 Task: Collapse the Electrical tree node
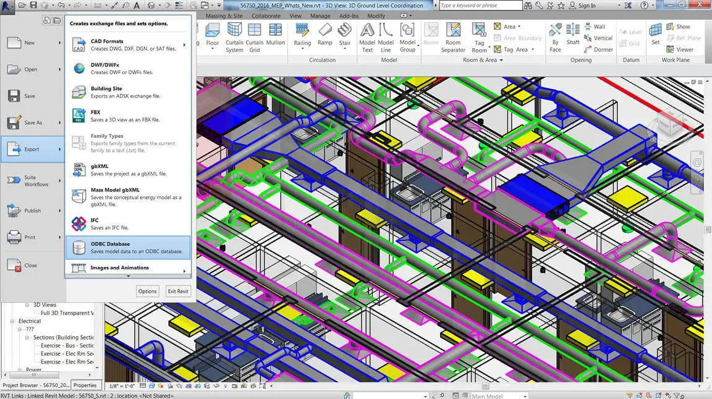click(x=13, y=321)
